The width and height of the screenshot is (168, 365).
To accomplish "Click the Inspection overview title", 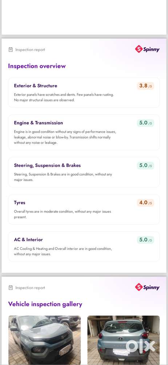I will [x=37, y=66].
